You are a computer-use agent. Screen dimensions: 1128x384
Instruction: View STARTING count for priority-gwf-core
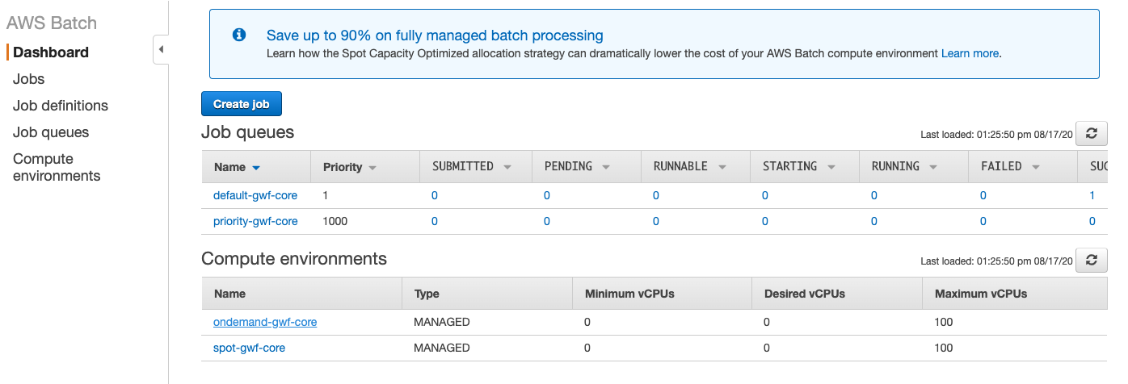[765, 221]
